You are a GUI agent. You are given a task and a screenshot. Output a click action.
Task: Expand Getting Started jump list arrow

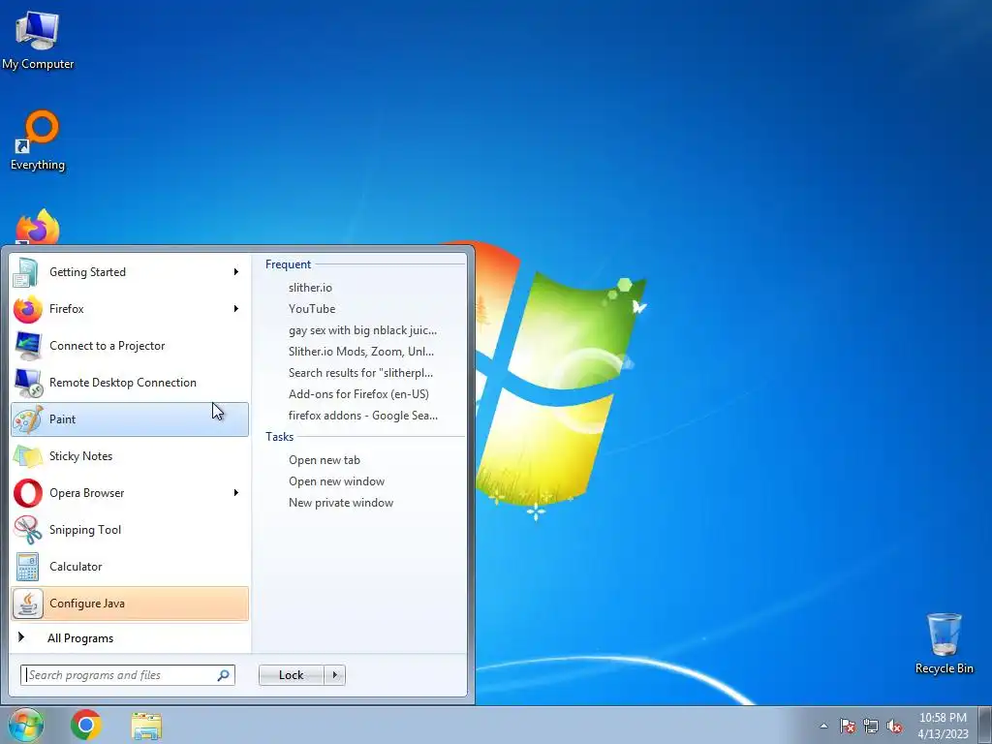[236, 272]
